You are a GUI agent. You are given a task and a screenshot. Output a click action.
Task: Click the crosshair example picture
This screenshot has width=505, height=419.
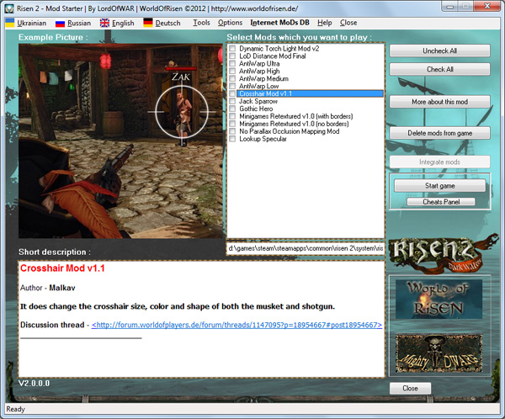coord(120,141)
